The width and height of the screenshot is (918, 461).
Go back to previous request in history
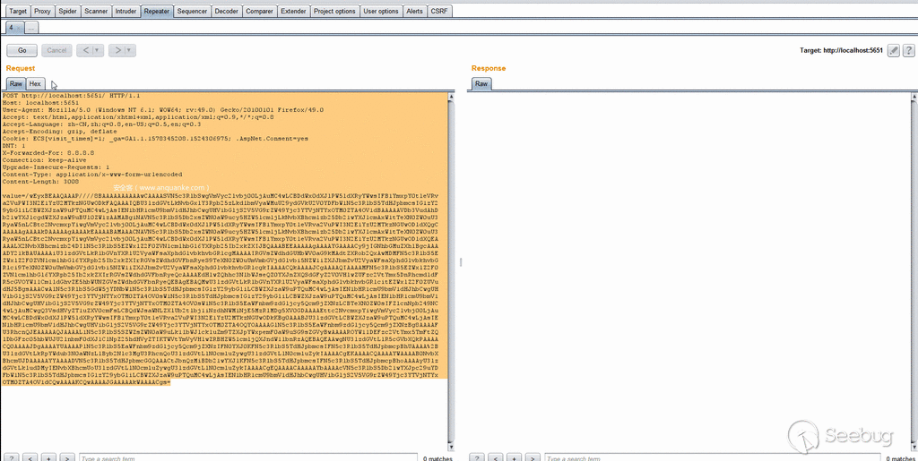86,51
